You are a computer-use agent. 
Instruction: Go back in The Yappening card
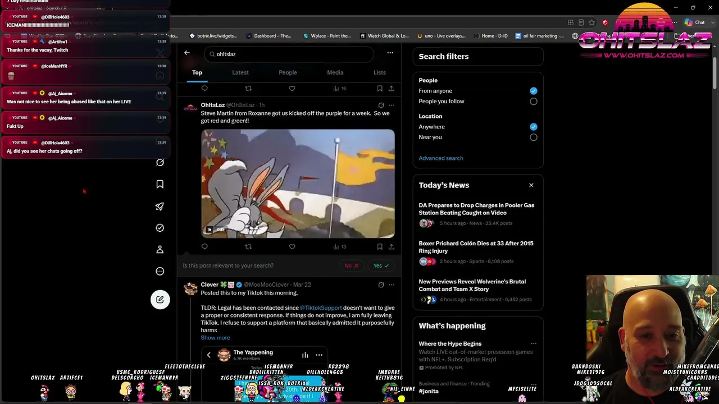[209, 355]
